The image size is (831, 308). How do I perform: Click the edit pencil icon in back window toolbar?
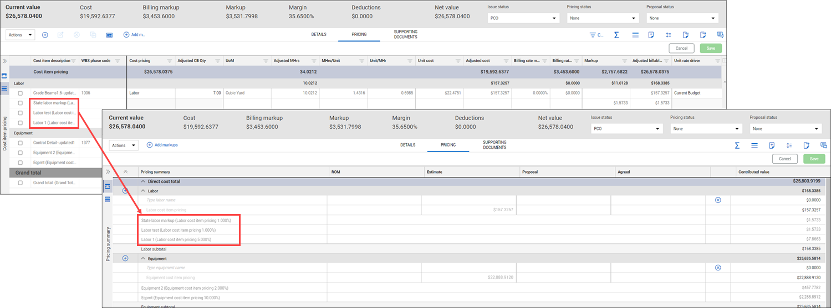[60, 35]
